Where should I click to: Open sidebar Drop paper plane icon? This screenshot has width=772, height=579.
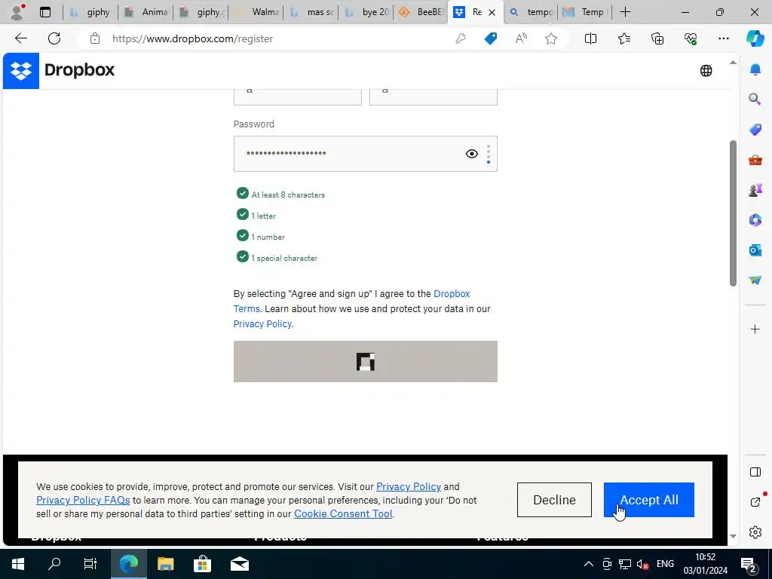point(755,280)
